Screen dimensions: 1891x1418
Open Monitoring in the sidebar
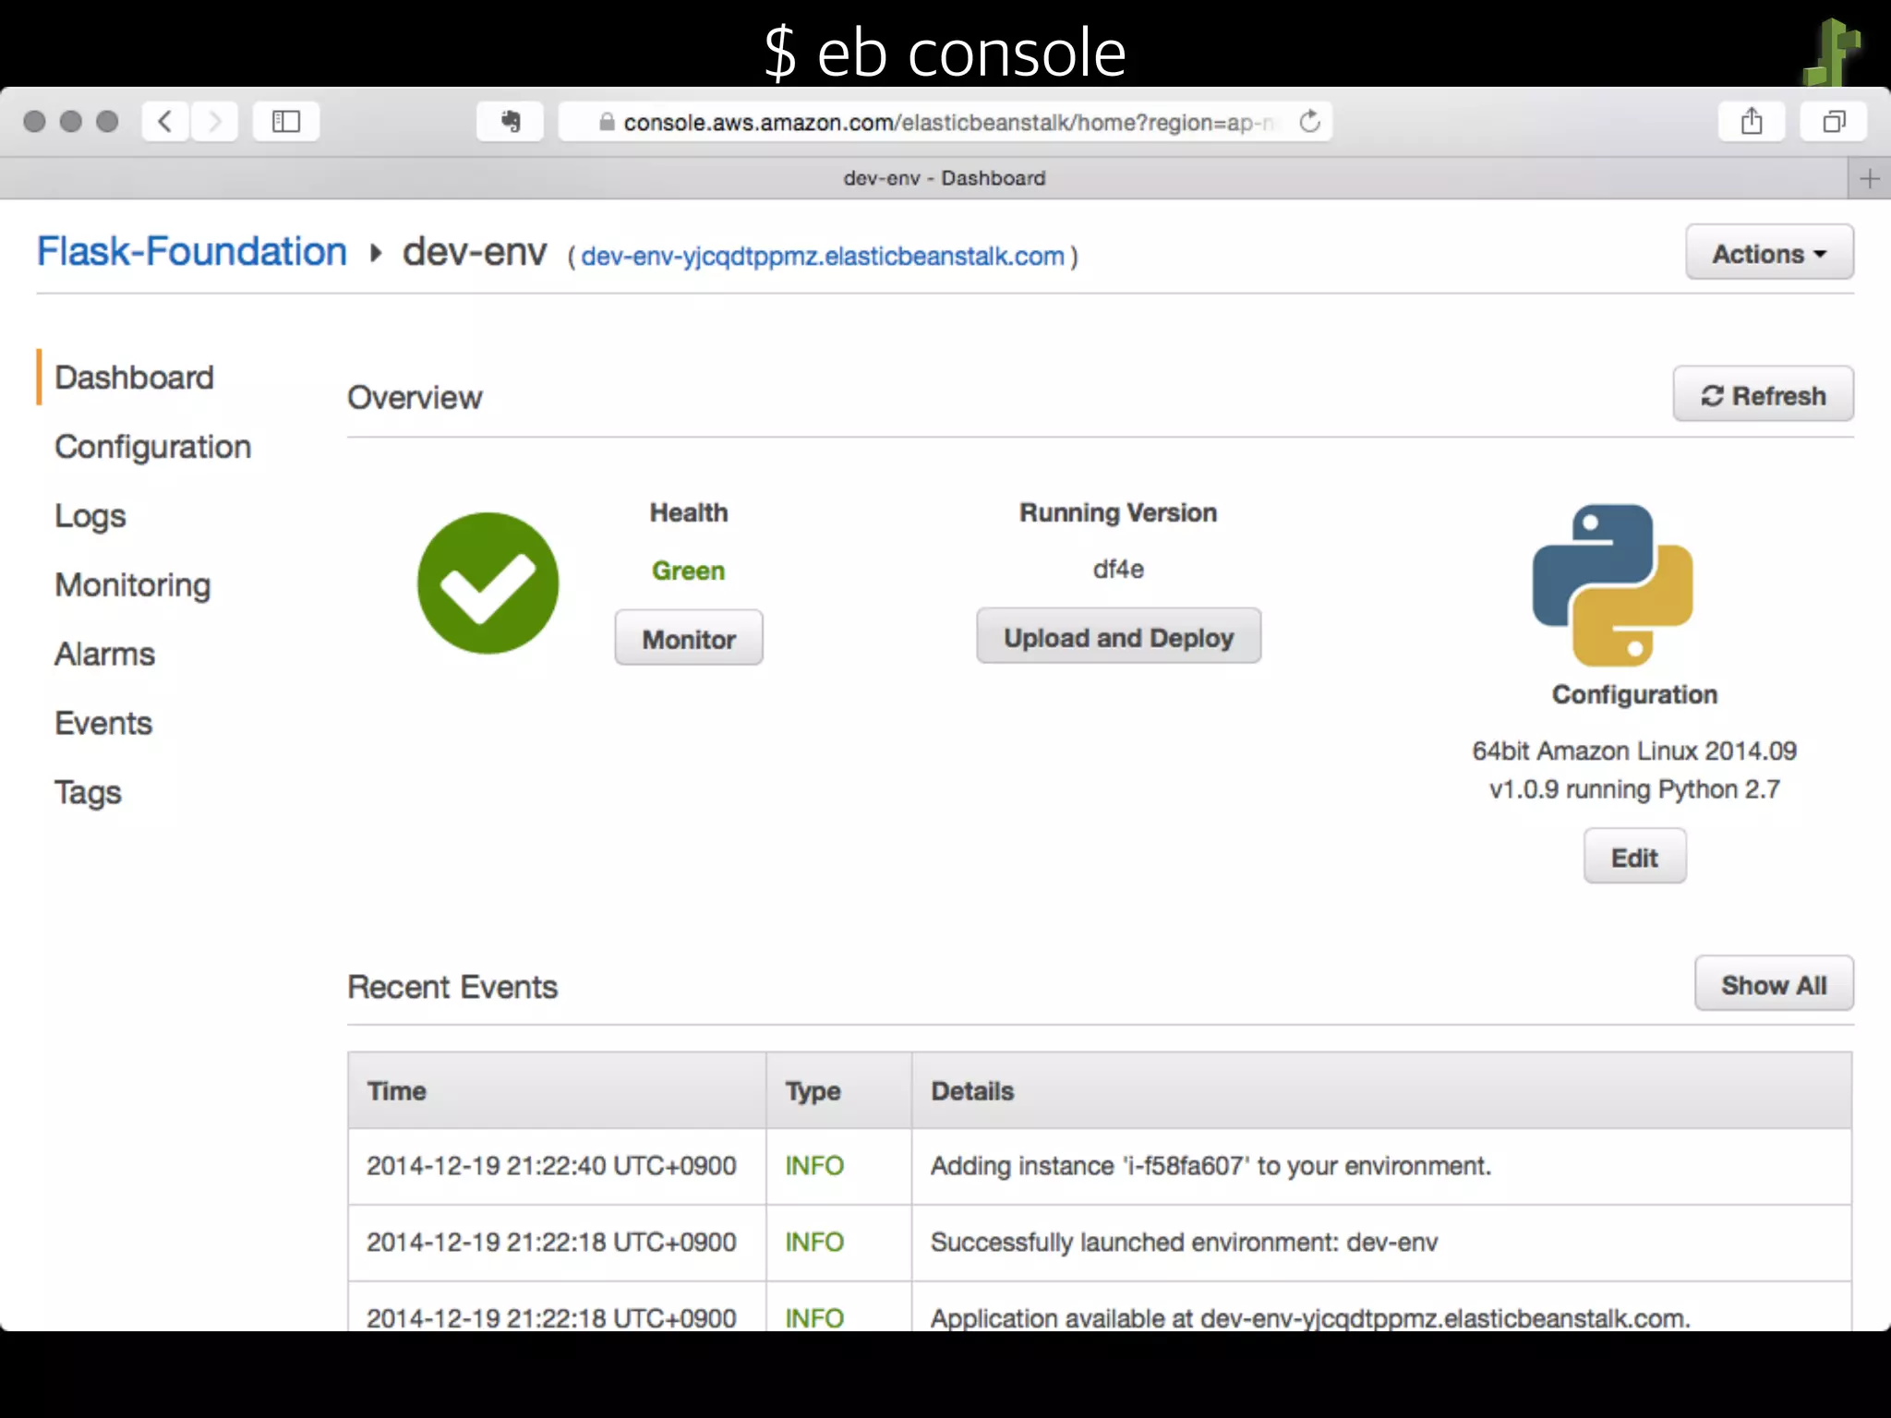(x=133, y=585)
